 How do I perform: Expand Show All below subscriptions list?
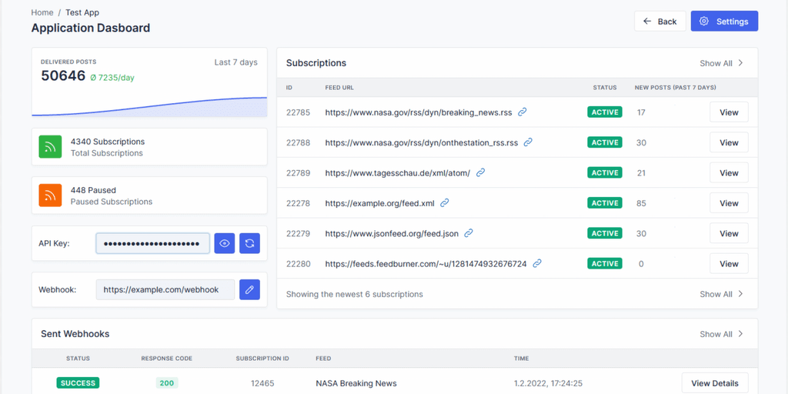[721, 294]
